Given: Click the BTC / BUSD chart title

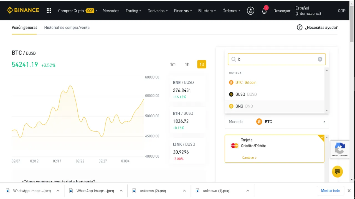Looking at the screenshot, I should pyautogui.click(x=24, y=53).
